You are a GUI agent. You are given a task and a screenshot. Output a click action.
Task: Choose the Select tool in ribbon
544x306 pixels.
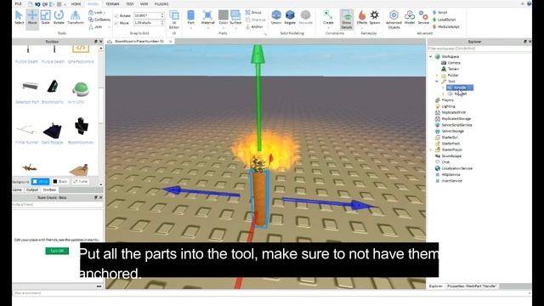(x=19, y=17)
